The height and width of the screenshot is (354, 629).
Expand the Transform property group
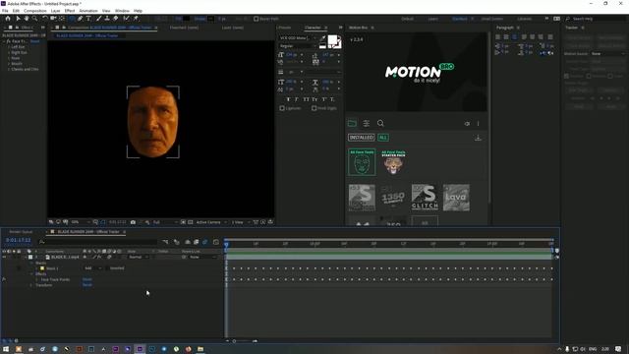click(31, 285)
